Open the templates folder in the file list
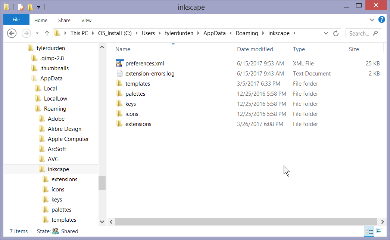Viewport: 390px width, 240px height. click(138, 83)
